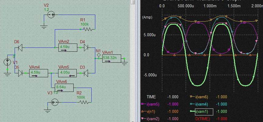Image resolution: width=263 pixels, height=122 pixels.
Task: Select ammeter VAm2 reading 4.59u
Action: pos(68,47)
